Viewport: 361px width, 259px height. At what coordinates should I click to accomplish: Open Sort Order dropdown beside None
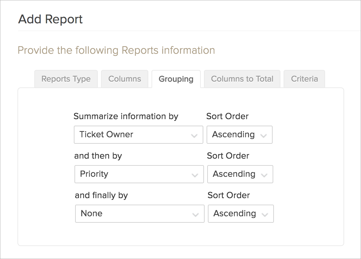241,214
